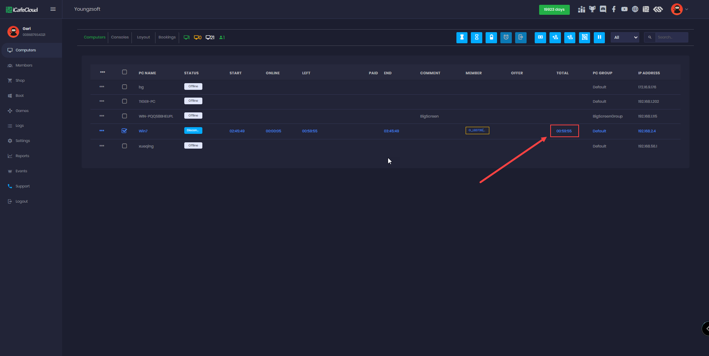Expand the side panel arrow at the right edge
Image resolution: width=709 pixels, height=356 pixels.
coord(706,328)
